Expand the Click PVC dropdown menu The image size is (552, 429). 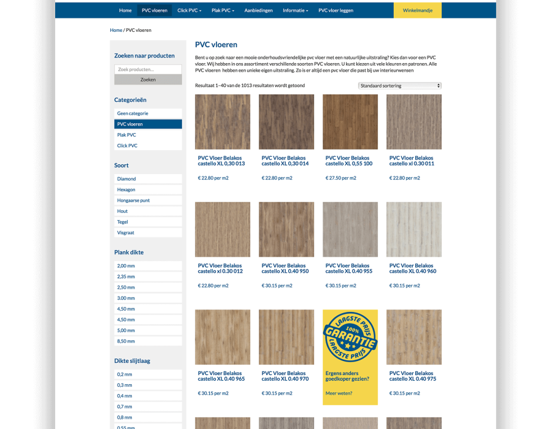coord(189,10)
